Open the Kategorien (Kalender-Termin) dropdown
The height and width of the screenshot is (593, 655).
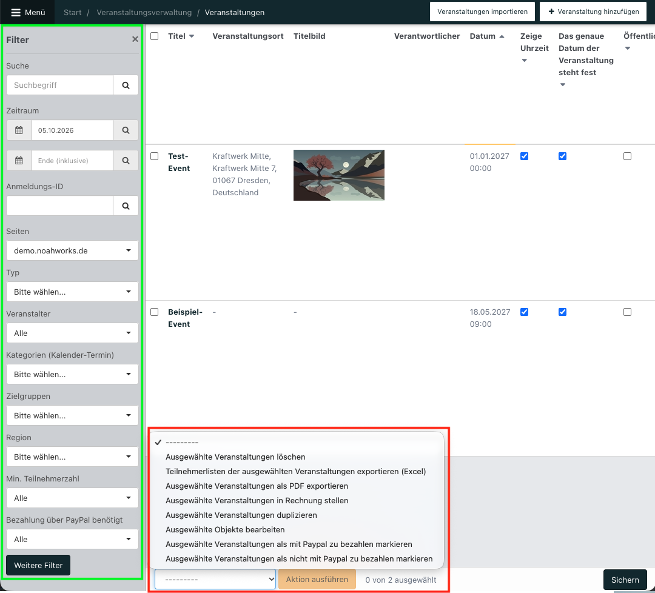[72, 374]
